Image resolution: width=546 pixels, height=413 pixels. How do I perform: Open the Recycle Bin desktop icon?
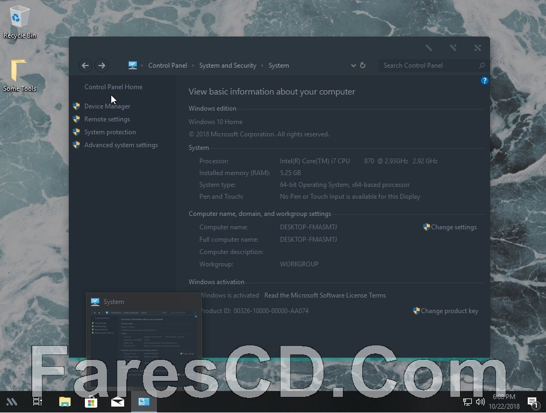(x=19, y=23)
